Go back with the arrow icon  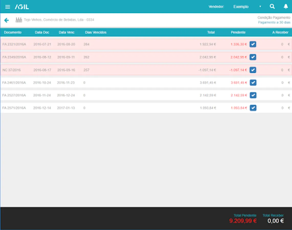coord(6,20)
